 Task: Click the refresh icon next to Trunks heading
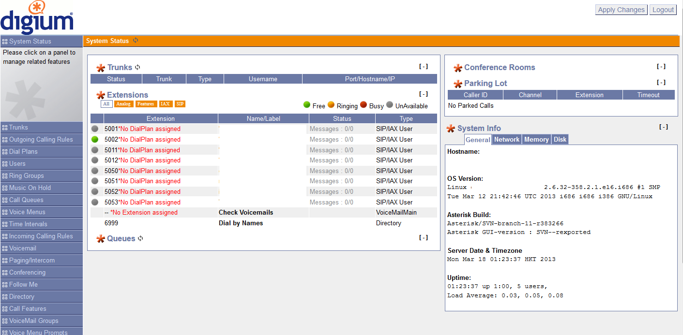[x=137, y=67]
